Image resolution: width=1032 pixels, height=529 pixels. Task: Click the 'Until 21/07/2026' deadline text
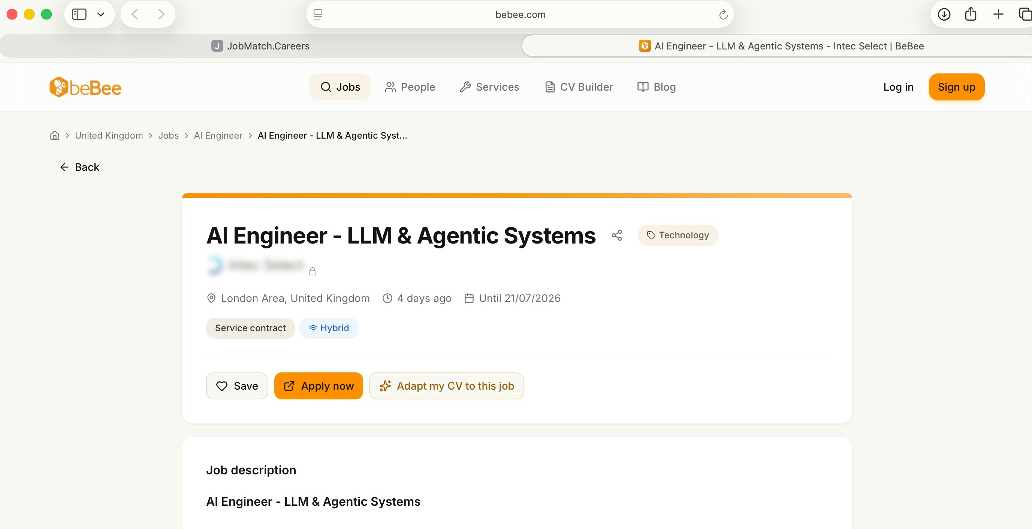coord(520,298)
